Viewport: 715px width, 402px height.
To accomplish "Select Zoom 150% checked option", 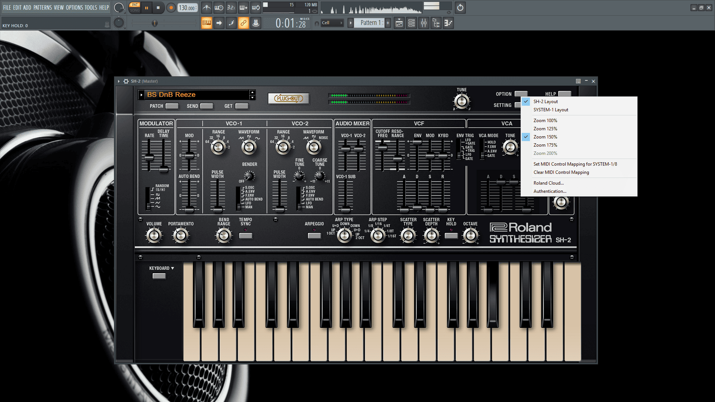I will [x=579, y=137].
